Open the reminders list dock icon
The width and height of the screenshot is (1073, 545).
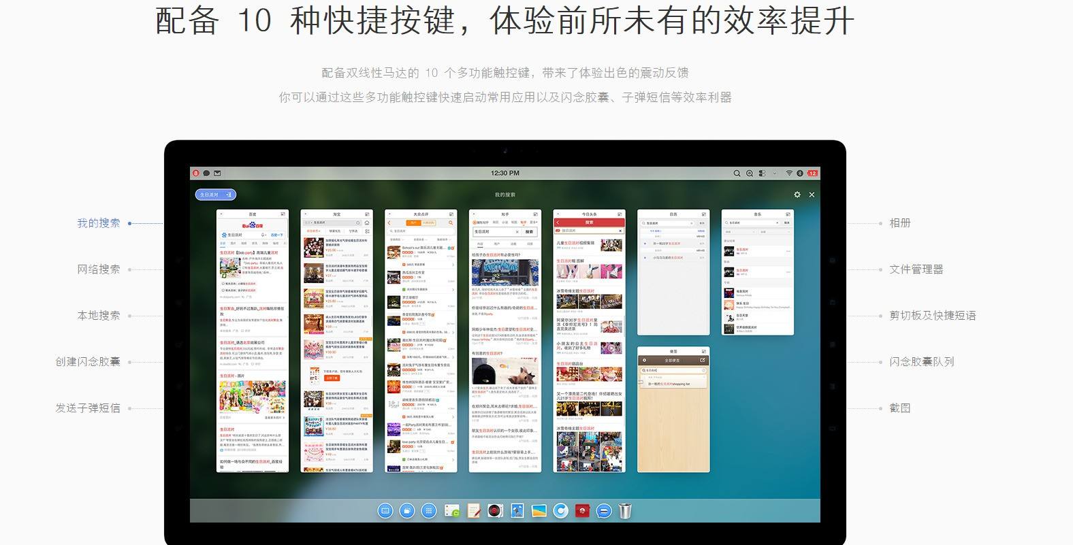451,510
